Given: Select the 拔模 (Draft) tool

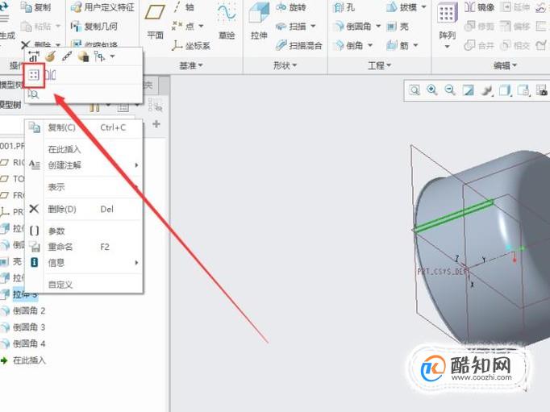Looking at the screenshot, I should click(x=402, y=7).
